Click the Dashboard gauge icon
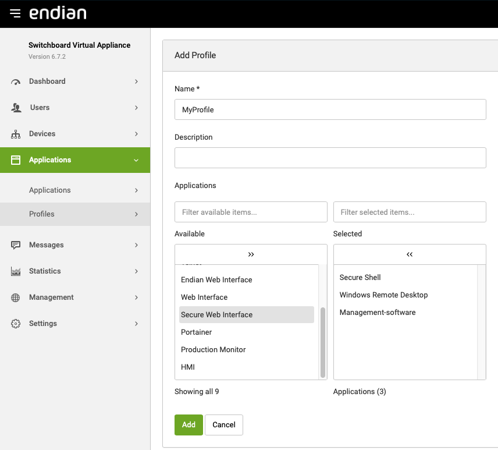 pyautogui.click(x=16, y=82)
